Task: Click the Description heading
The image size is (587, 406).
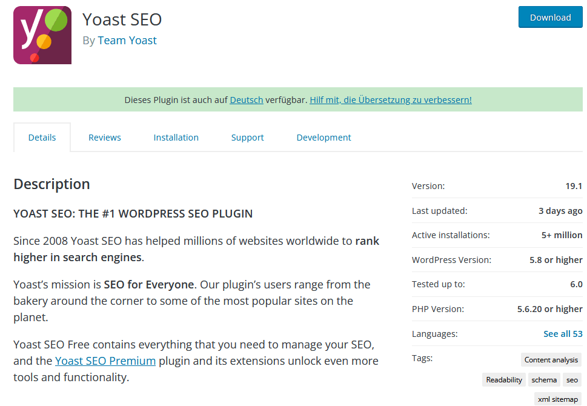Action: coord(51,184)
